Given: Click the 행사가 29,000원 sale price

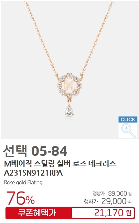Looking at the screenshot, I should (x=108, y=201).
